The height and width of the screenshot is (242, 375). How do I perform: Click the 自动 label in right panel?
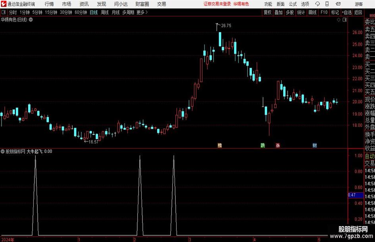click(370, 156)
